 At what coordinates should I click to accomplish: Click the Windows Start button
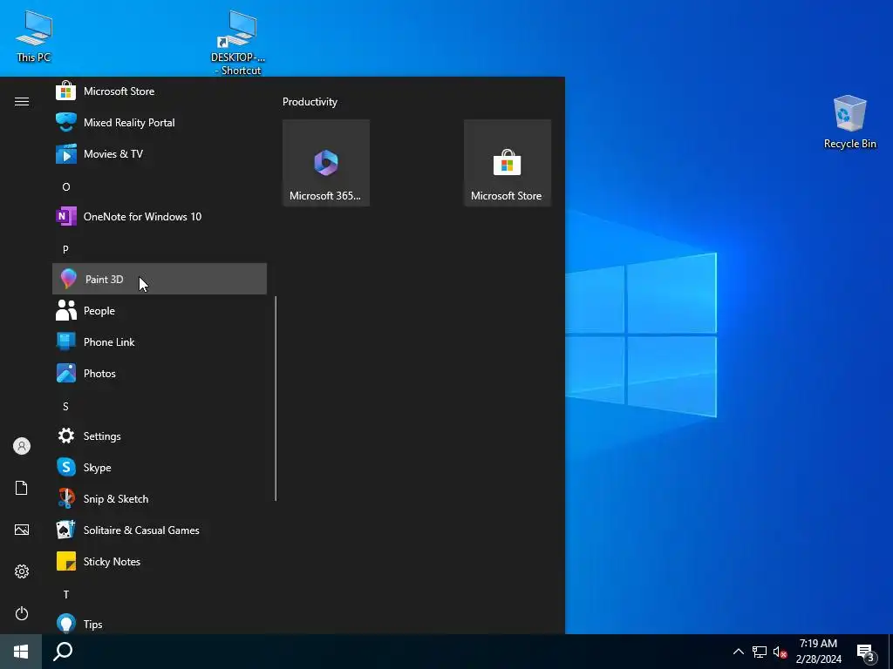tap(21, 652)
